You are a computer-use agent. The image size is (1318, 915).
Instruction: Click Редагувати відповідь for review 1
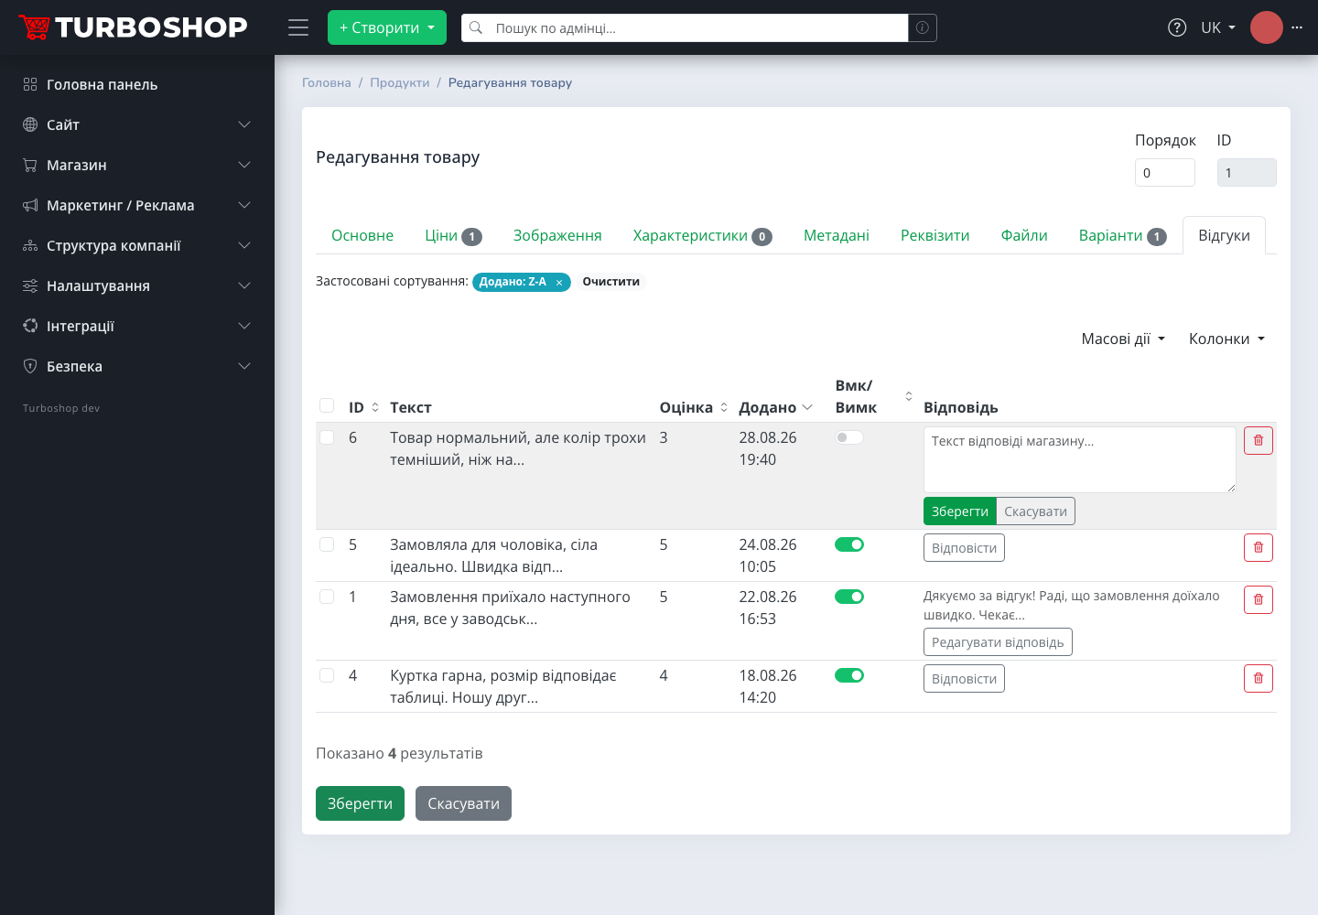point(998,642)
